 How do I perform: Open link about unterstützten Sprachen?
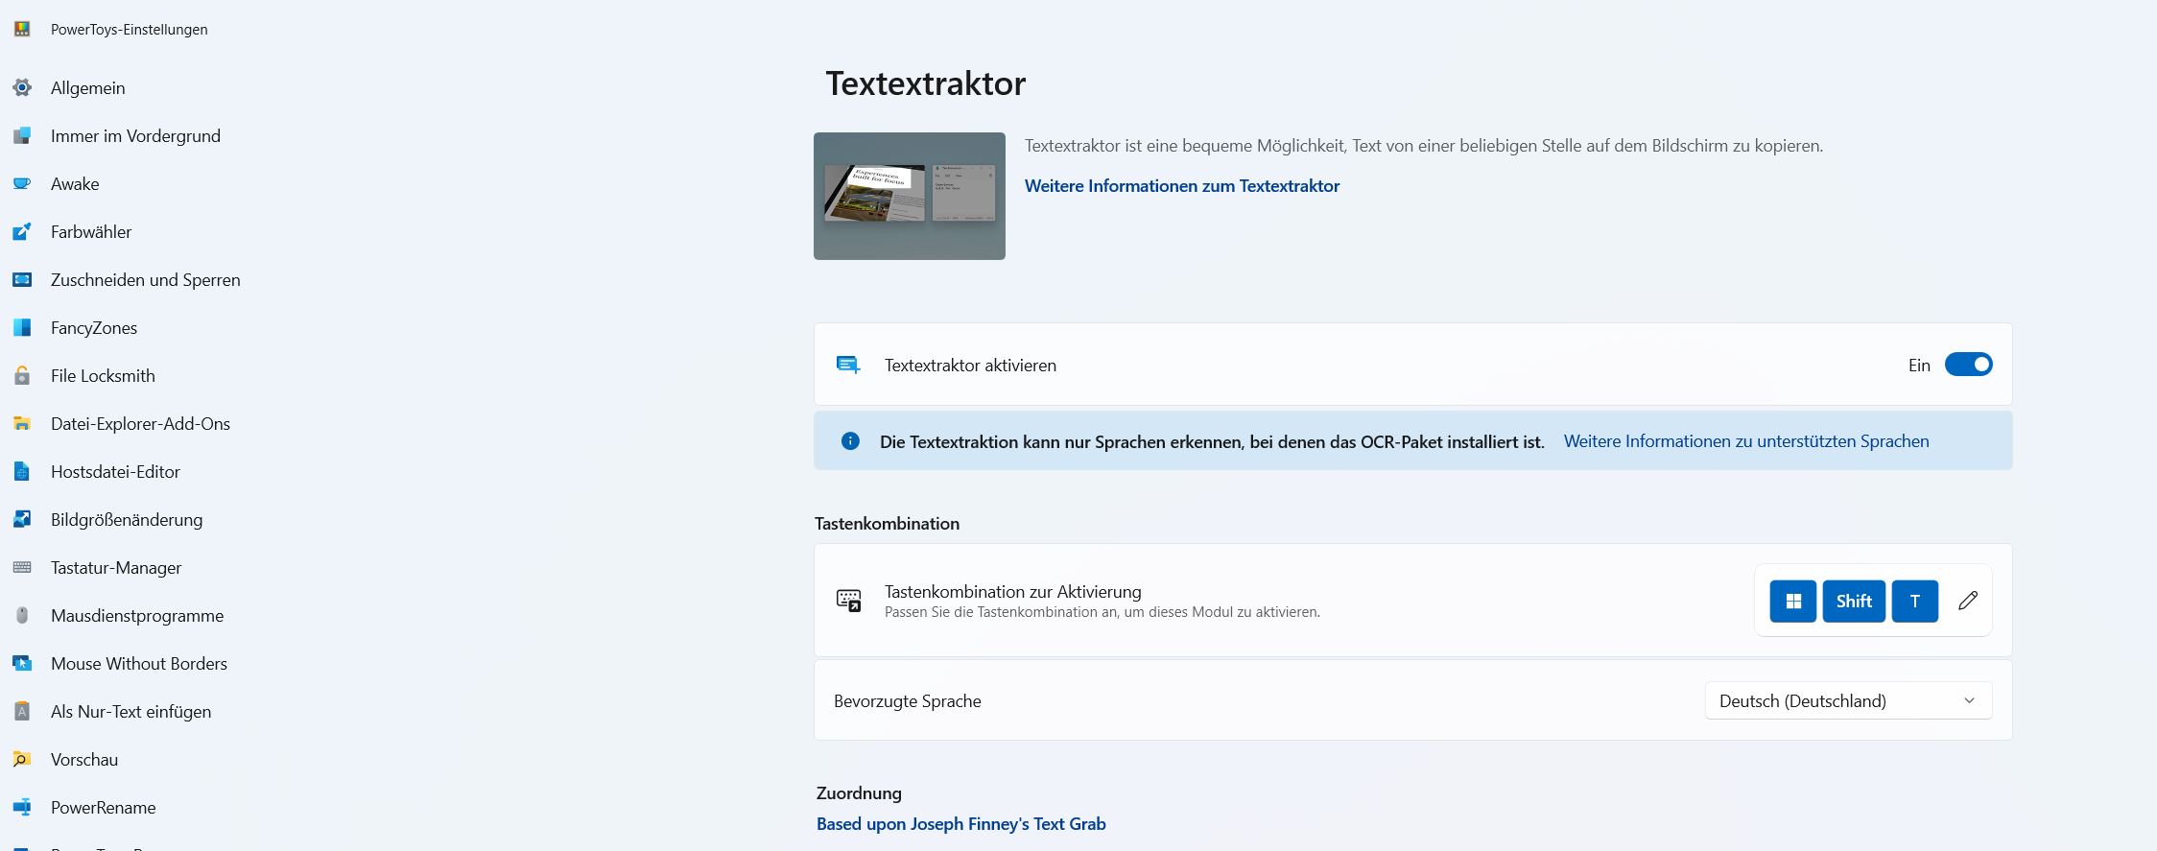click(x=1746, y=441)
